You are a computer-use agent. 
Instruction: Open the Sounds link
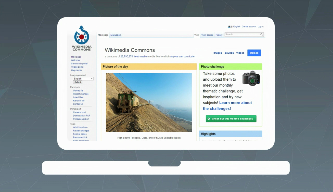(229, 53)
